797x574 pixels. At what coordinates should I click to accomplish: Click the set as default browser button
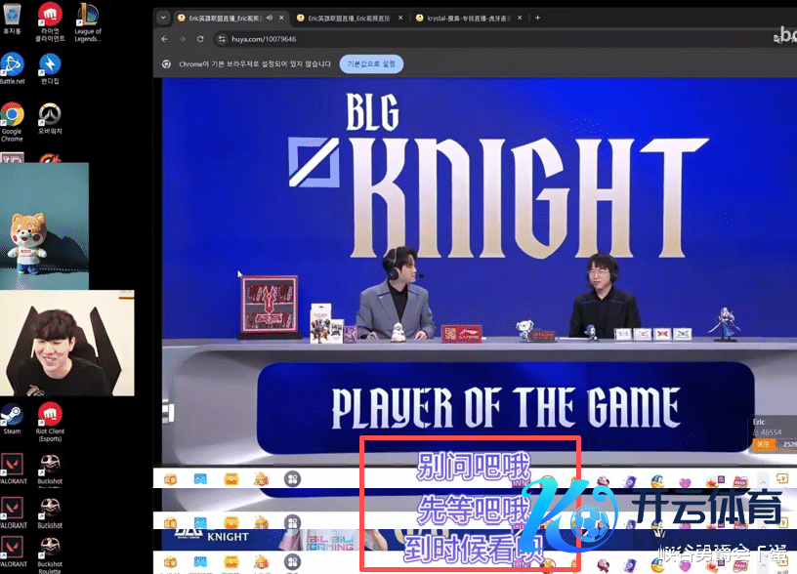371,63
